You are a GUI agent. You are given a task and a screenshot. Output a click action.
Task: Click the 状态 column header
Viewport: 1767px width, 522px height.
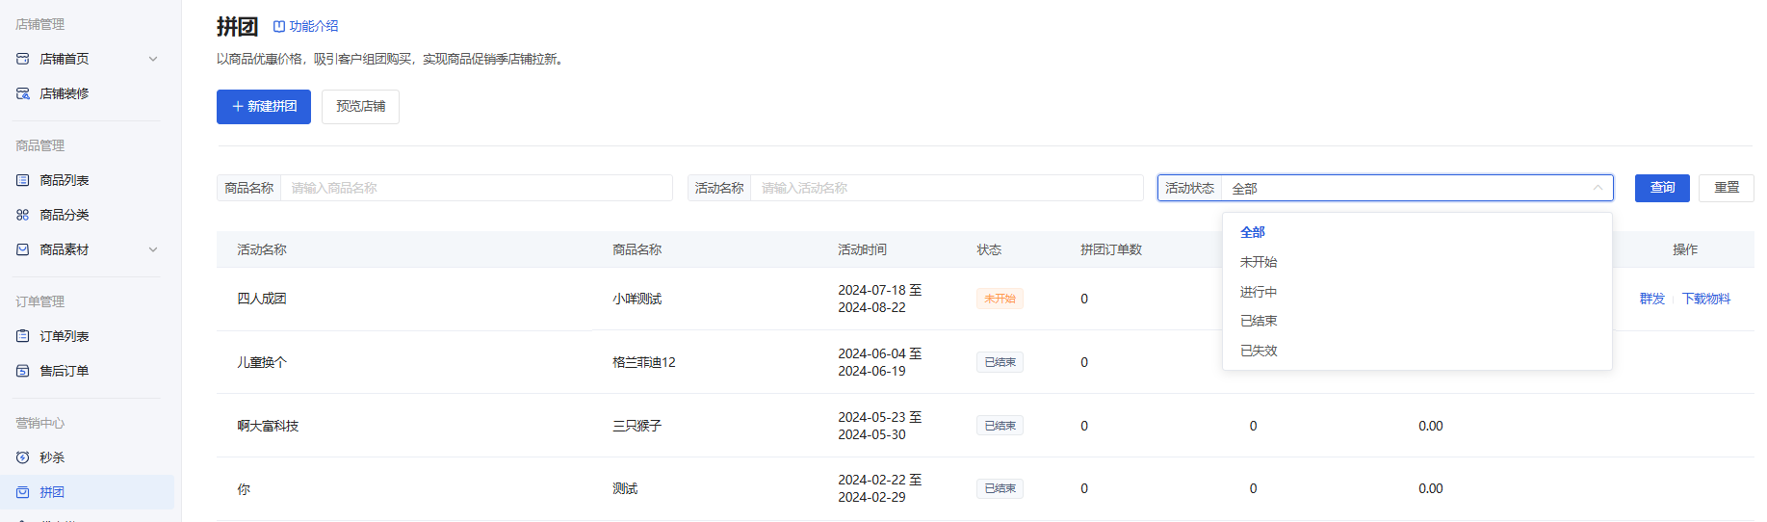[x=989, y=249]
